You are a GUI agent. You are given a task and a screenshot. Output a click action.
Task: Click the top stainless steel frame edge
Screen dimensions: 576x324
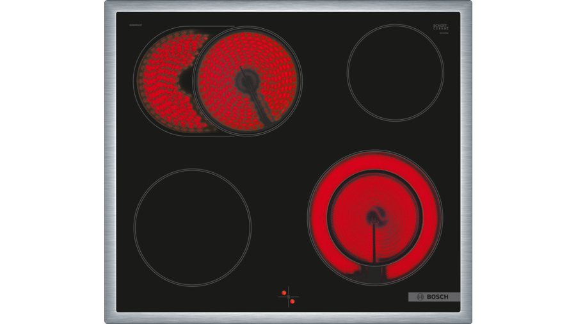(288, 6)
